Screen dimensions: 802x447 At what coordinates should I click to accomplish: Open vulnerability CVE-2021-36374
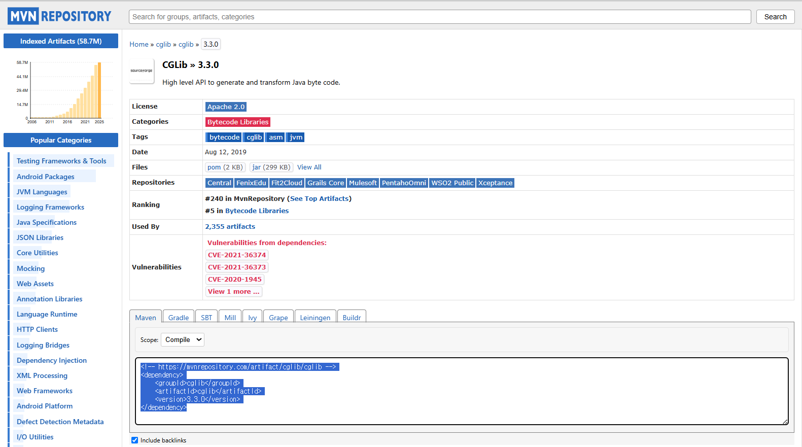pyautogui.click(x=237, y=255)
